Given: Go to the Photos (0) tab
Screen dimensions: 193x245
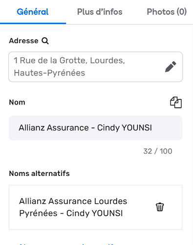Looking at the screenshot, I should tap(167, 12).
